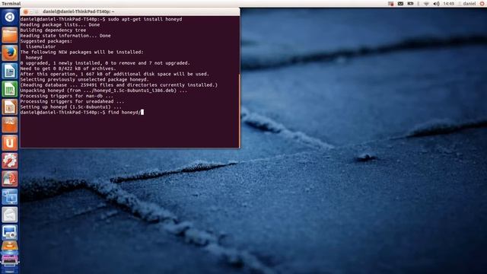Click the 'Suggested packages:' line
This screenshot has height=274, width=487.
[x=46, y=41]
